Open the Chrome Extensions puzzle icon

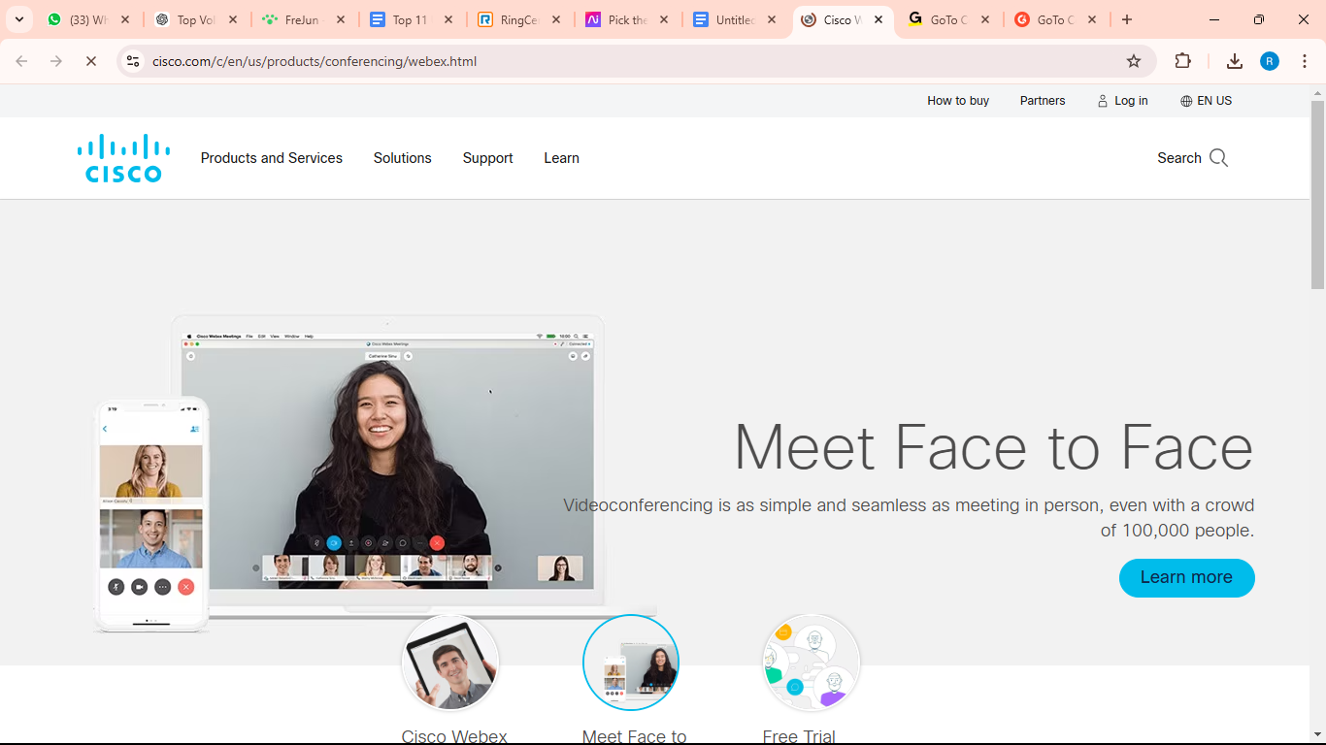tap(1182, 61)
